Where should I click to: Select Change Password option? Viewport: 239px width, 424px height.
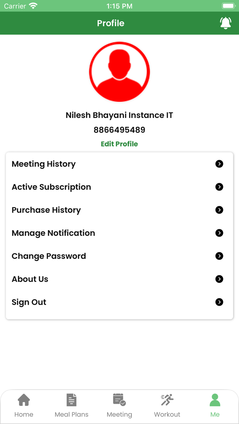[x=49, y=256]
